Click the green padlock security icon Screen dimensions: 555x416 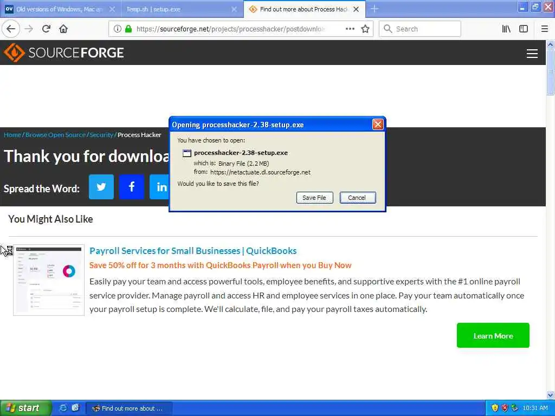pos(128,29)
